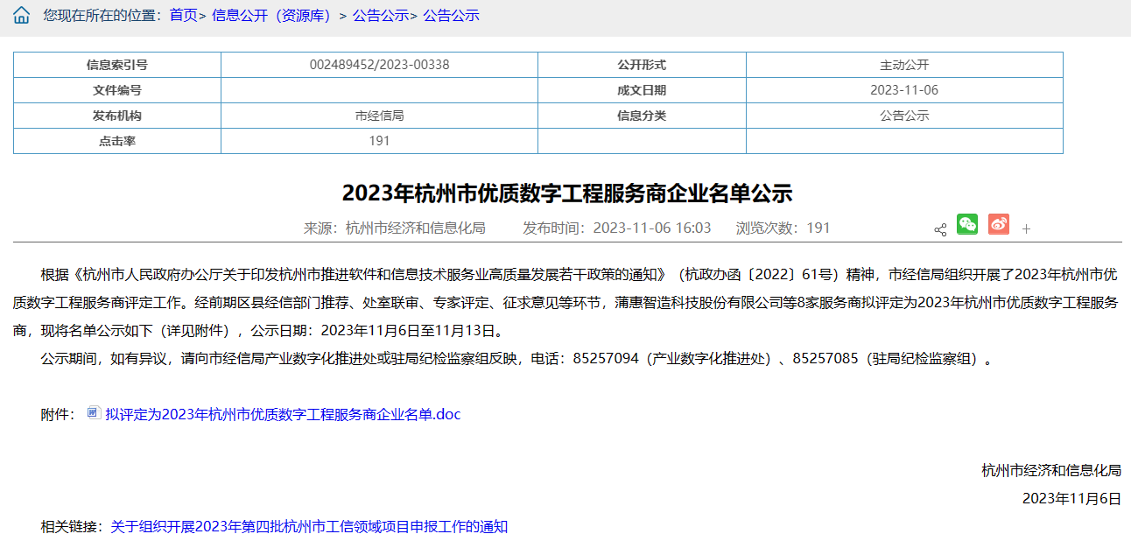
Task: Download the 拟评定为2023年杭州市优质数字工程服务商企业名单.doc attachment
Action: [x=283, y=414]
